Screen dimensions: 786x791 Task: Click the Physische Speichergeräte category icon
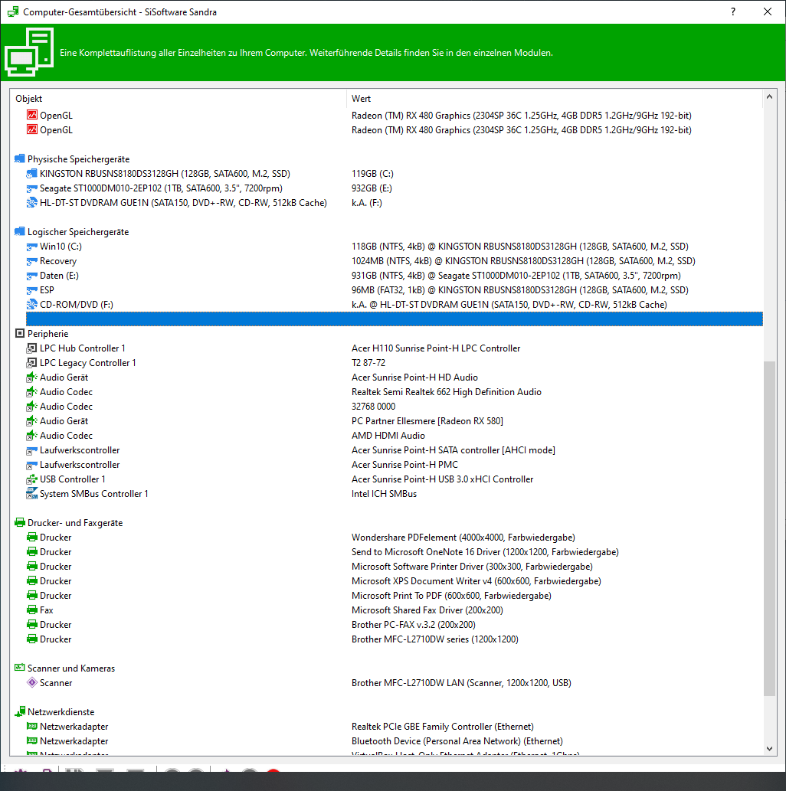(x=20, y=159)
